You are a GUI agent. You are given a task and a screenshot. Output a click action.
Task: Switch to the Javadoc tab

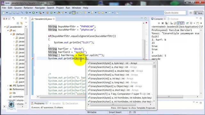55,103
